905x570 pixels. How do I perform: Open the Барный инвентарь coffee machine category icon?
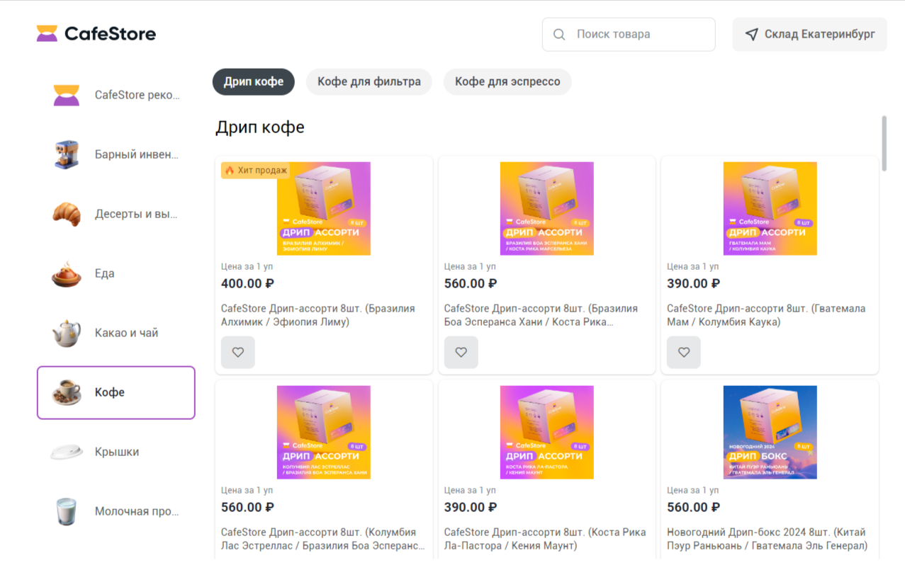tap(67, 154)
